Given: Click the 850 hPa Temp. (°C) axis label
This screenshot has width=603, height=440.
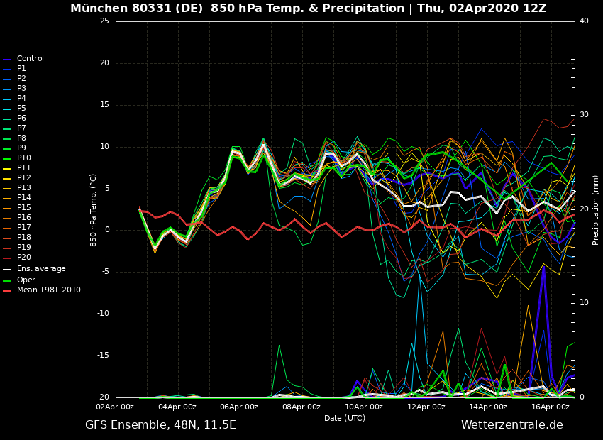Looking at the screenshot, I should click(x=94, y=210).
